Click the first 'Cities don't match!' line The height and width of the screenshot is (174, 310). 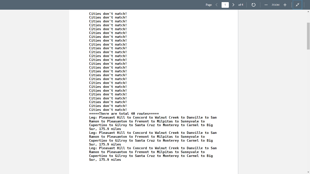click(x=108, y=14)
